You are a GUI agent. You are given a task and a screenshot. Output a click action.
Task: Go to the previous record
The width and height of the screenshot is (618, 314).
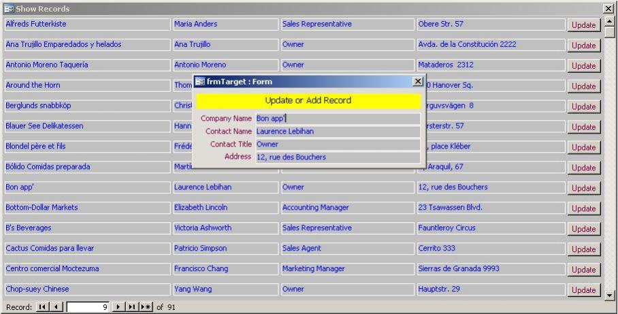(x=56, y=307)
